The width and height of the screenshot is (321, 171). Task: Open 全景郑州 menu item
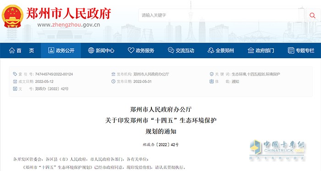pos(225,50)
